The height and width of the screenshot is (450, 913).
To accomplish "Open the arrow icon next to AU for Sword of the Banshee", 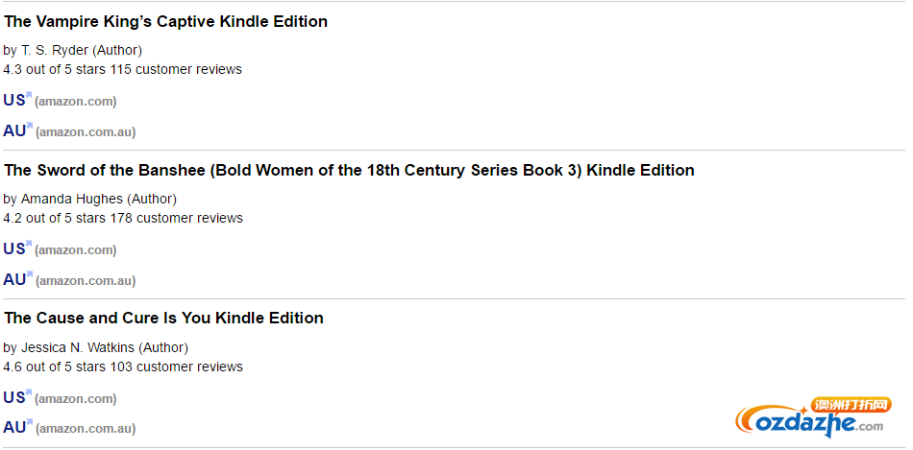I will point(30,275).
